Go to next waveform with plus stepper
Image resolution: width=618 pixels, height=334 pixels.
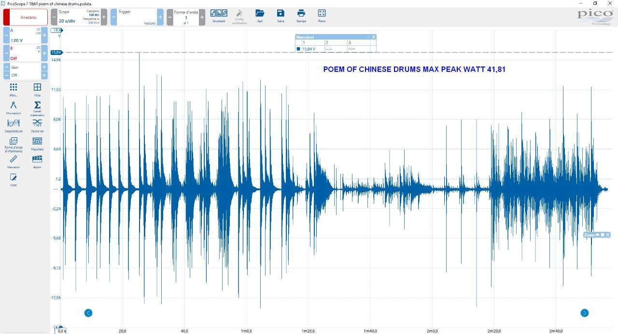202,17
